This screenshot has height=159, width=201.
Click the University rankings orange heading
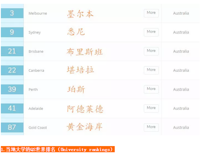click(x=57, y=150)
